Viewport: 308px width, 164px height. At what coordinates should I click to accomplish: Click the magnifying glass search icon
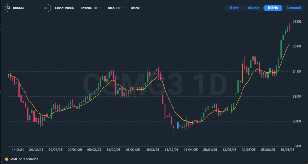point(9,8)
